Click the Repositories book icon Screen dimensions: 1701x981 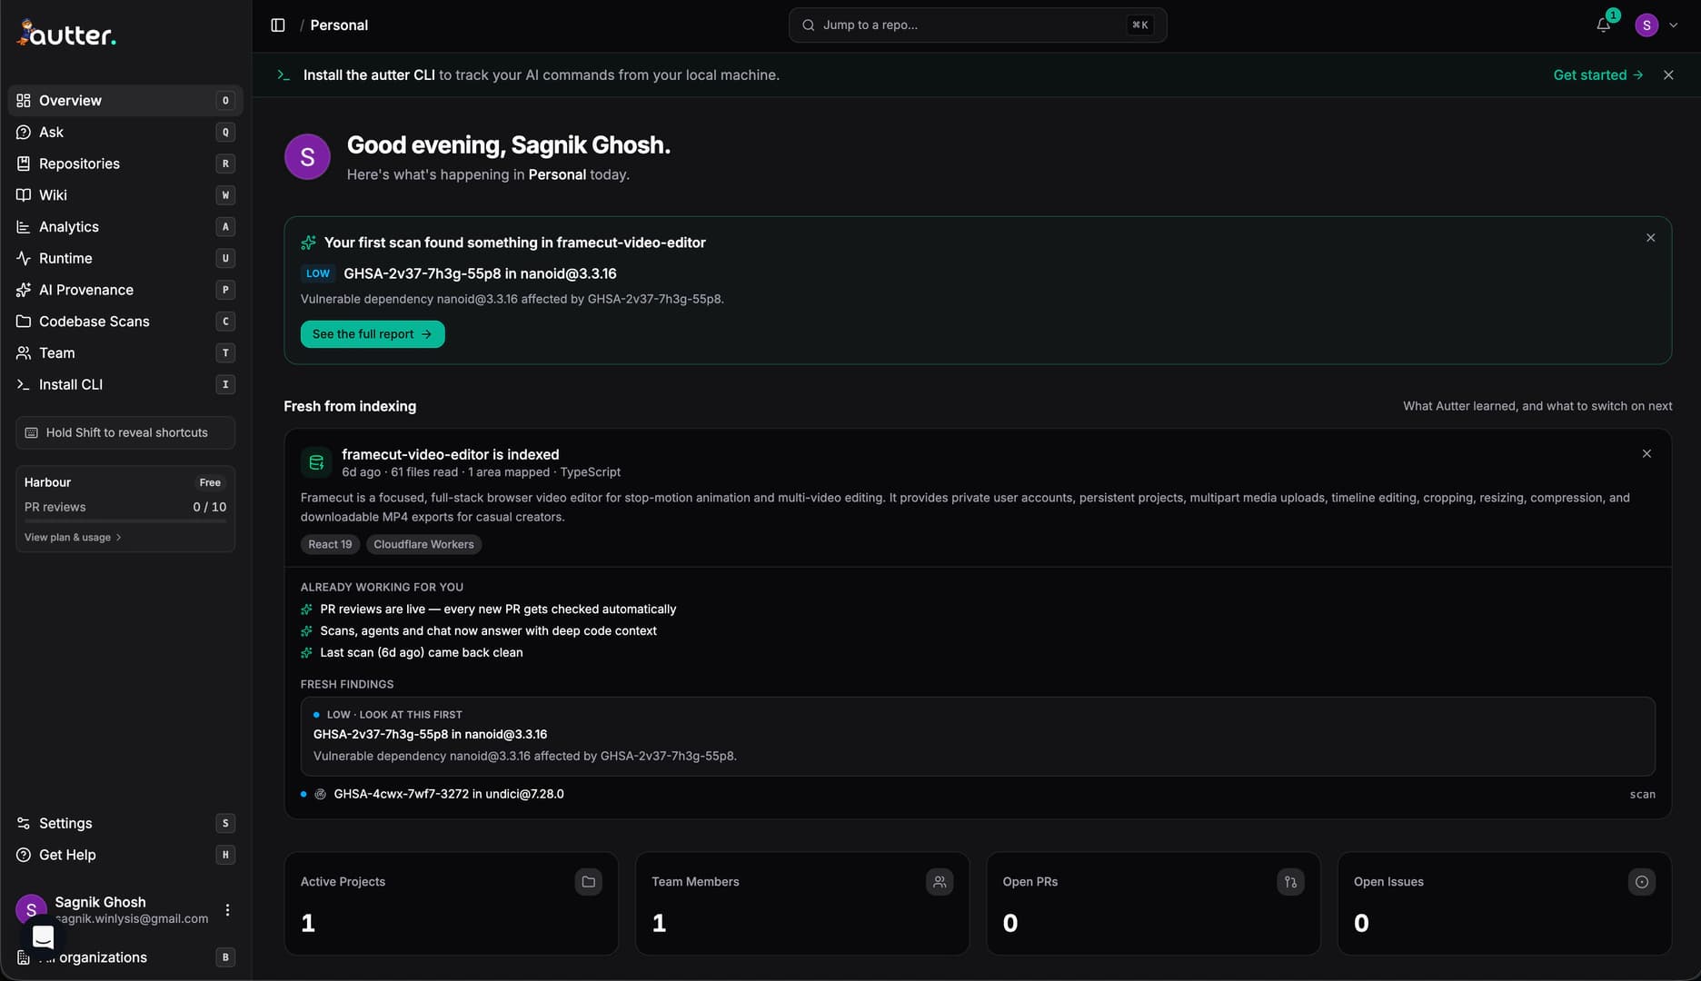(24, 163)
